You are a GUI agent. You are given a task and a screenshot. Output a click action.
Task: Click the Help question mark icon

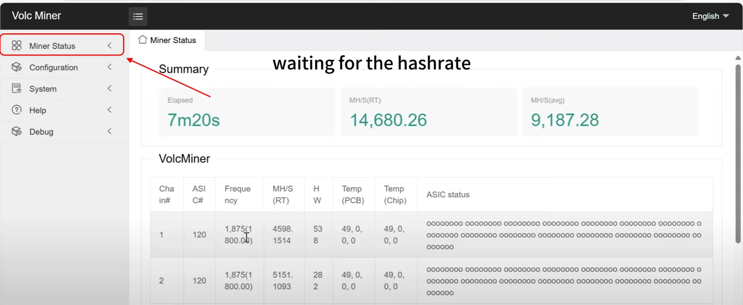[17, 110]
